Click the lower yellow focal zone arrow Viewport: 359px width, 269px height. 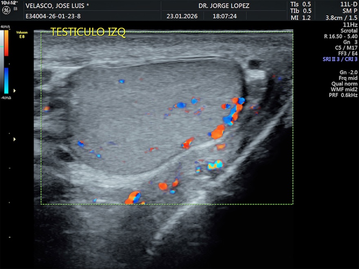click(15, 139)
